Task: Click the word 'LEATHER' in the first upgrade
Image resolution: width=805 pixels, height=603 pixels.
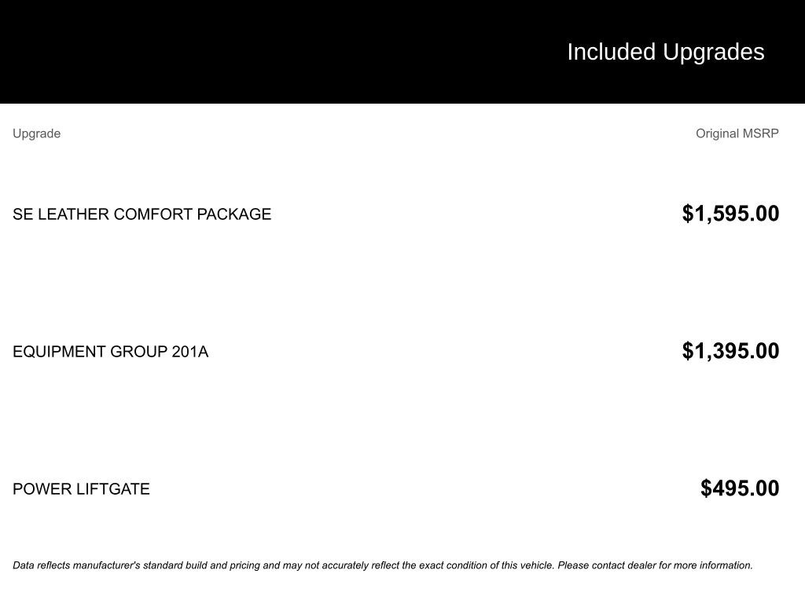Action: (75, 214)
